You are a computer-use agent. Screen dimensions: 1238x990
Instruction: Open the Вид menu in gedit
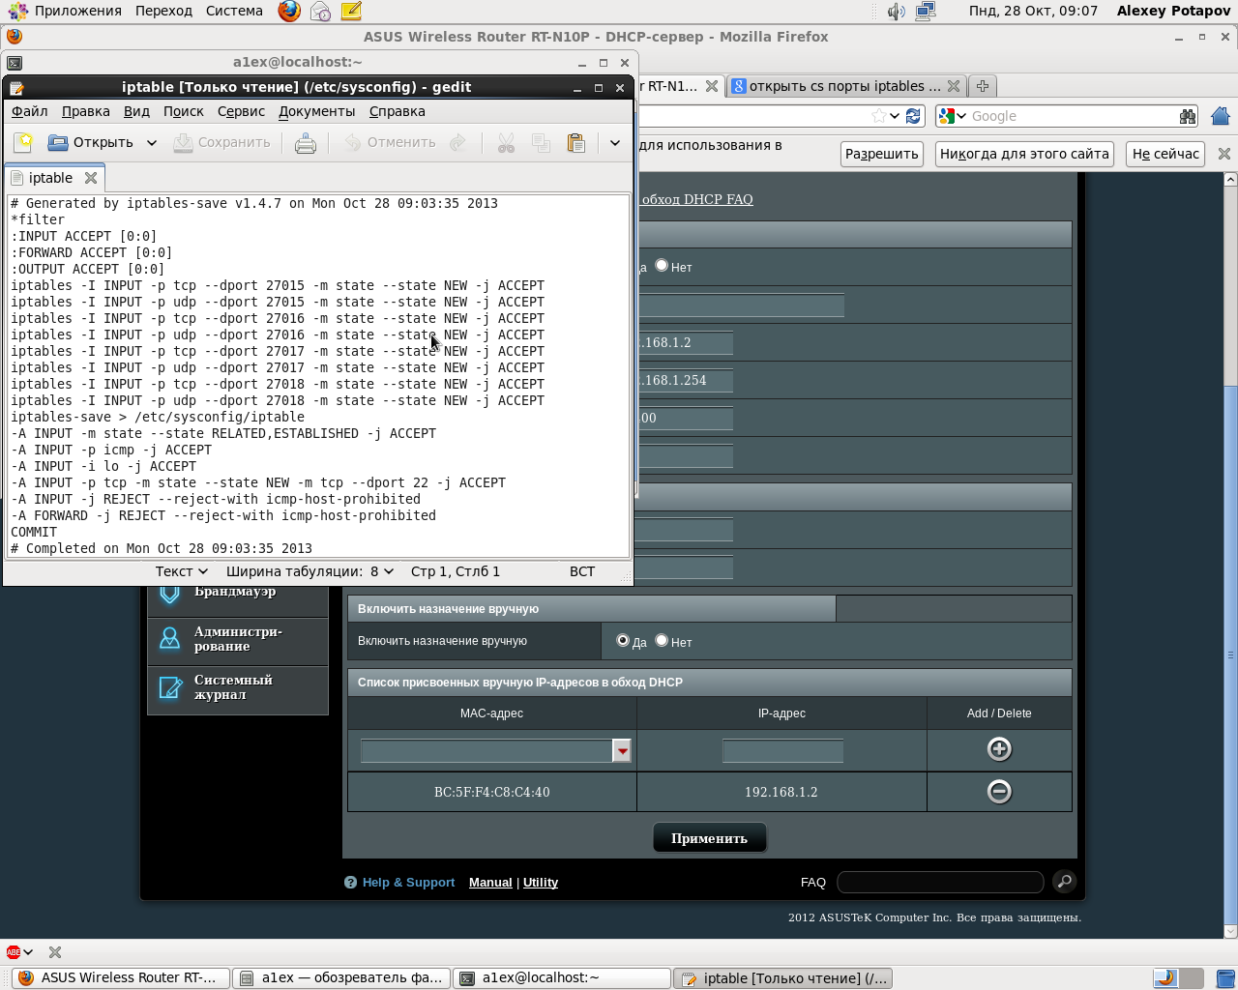coord(136,111)
